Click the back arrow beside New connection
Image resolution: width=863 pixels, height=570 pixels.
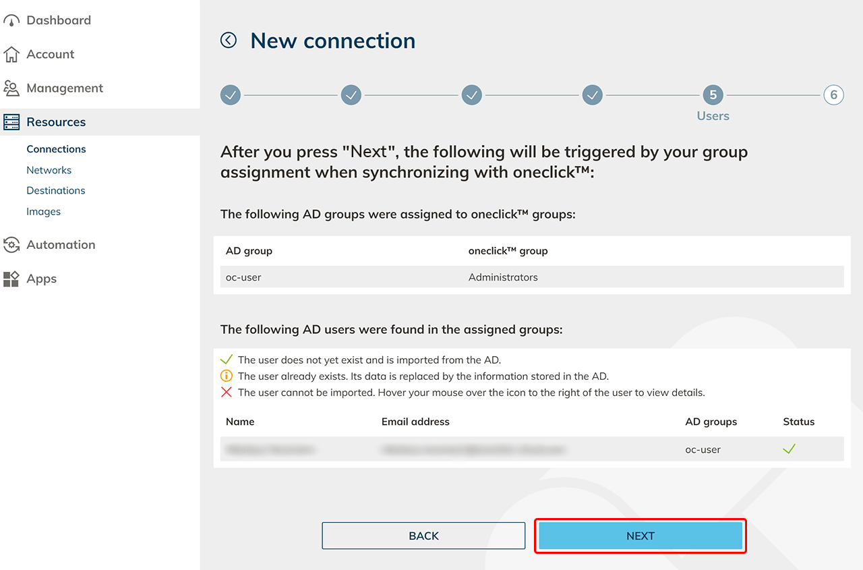(229, 40)
